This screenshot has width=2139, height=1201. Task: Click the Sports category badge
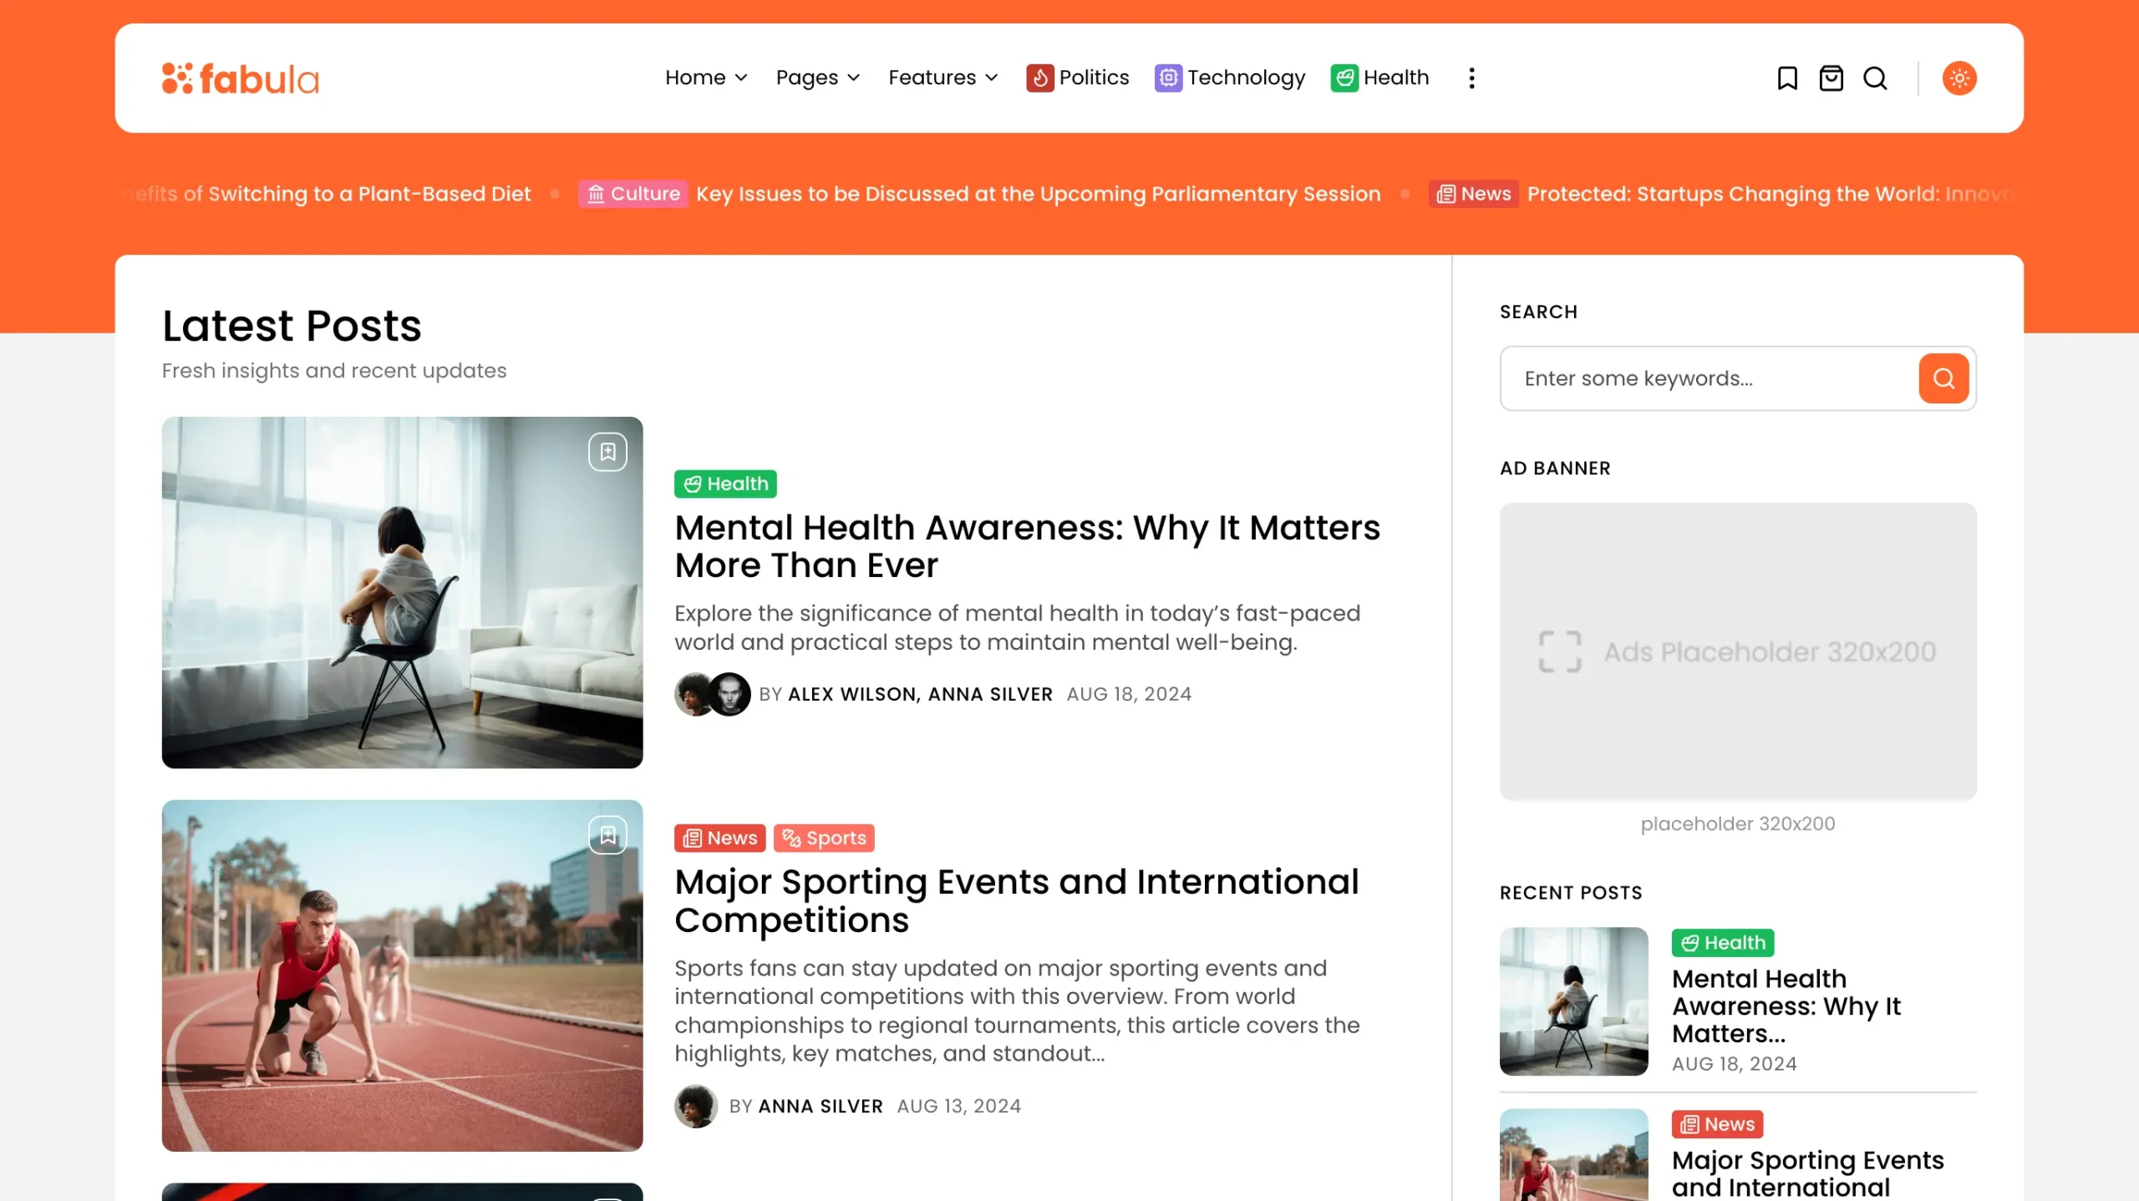click(x=824, y=838)
